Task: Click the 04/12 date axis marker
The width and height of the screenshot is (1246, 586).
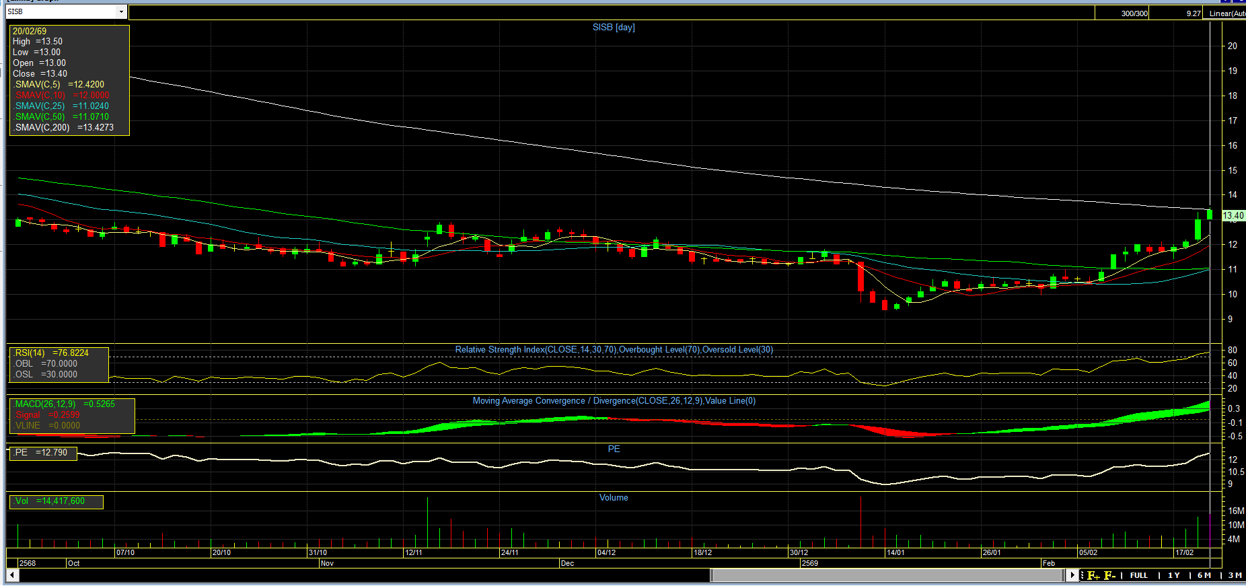Action: [x=606, y=552]
